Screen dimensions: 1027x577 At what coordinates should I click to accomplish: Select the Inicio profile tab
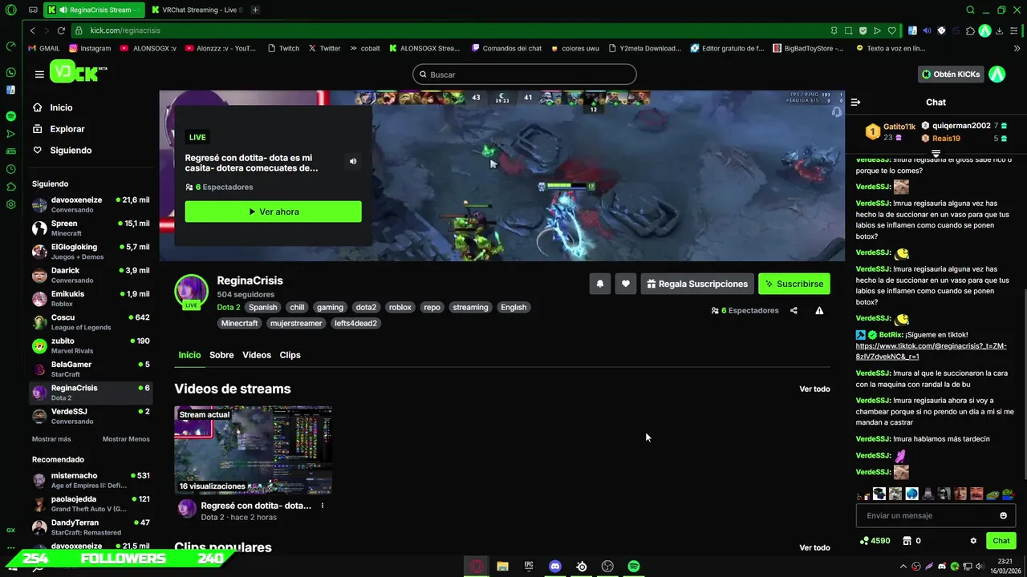189,355
